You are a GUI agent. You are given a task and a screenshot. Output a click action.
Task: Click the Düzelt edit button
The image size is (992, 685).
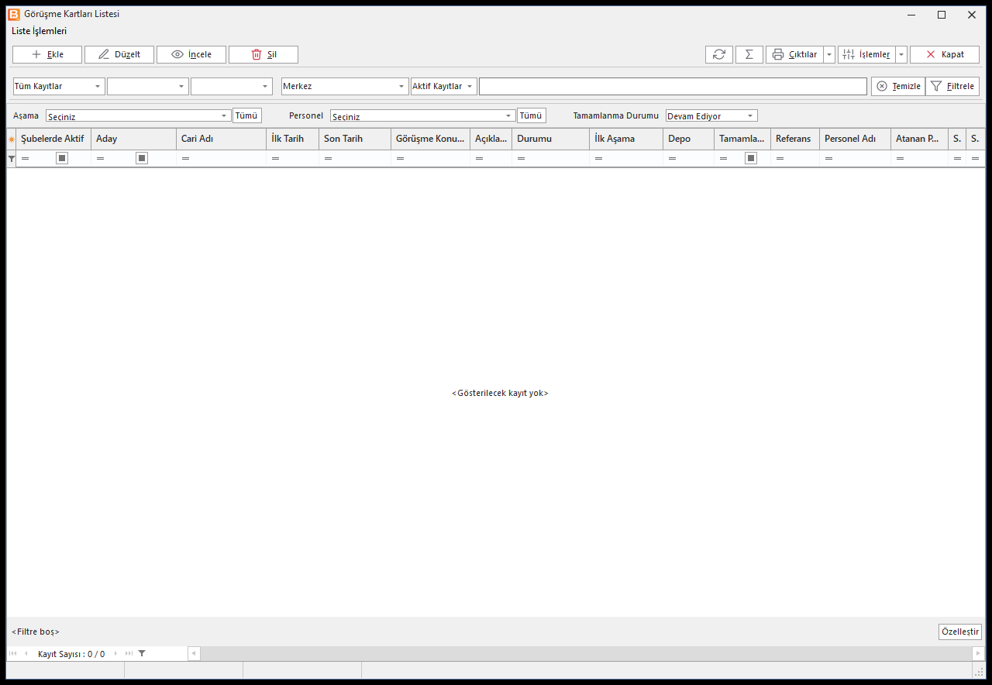(119, 54)
